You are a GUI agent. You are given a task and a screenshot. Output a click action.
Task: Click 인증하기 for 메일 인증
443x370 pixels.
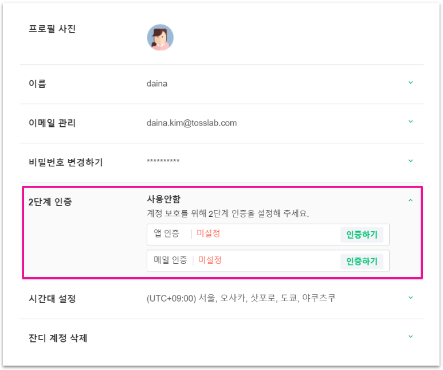pyautogui.click(x=362, y=261)
